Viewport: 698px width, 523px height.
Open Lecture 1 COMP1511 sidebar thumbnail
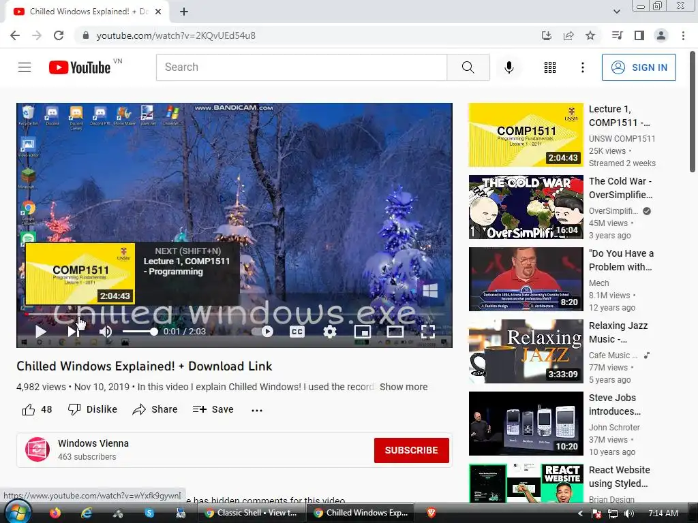click(x=526, y=135)
